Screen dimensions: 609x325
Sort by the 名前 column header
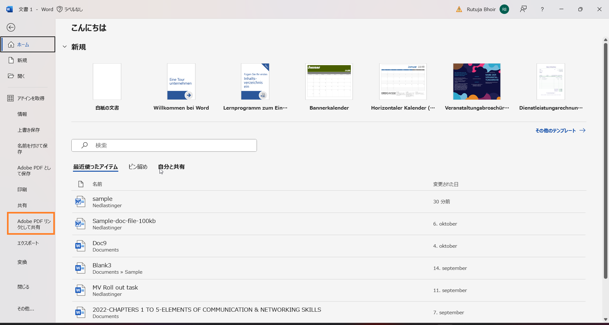tap(97, 184)
